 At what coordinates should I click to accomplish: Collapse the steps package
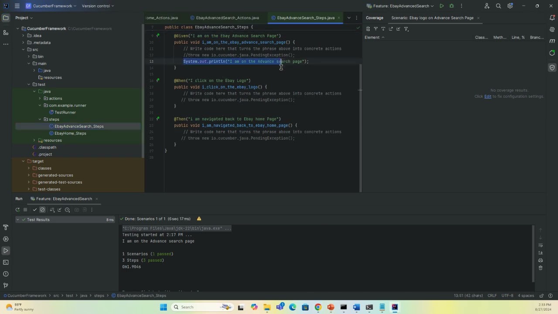pos(40,119)
